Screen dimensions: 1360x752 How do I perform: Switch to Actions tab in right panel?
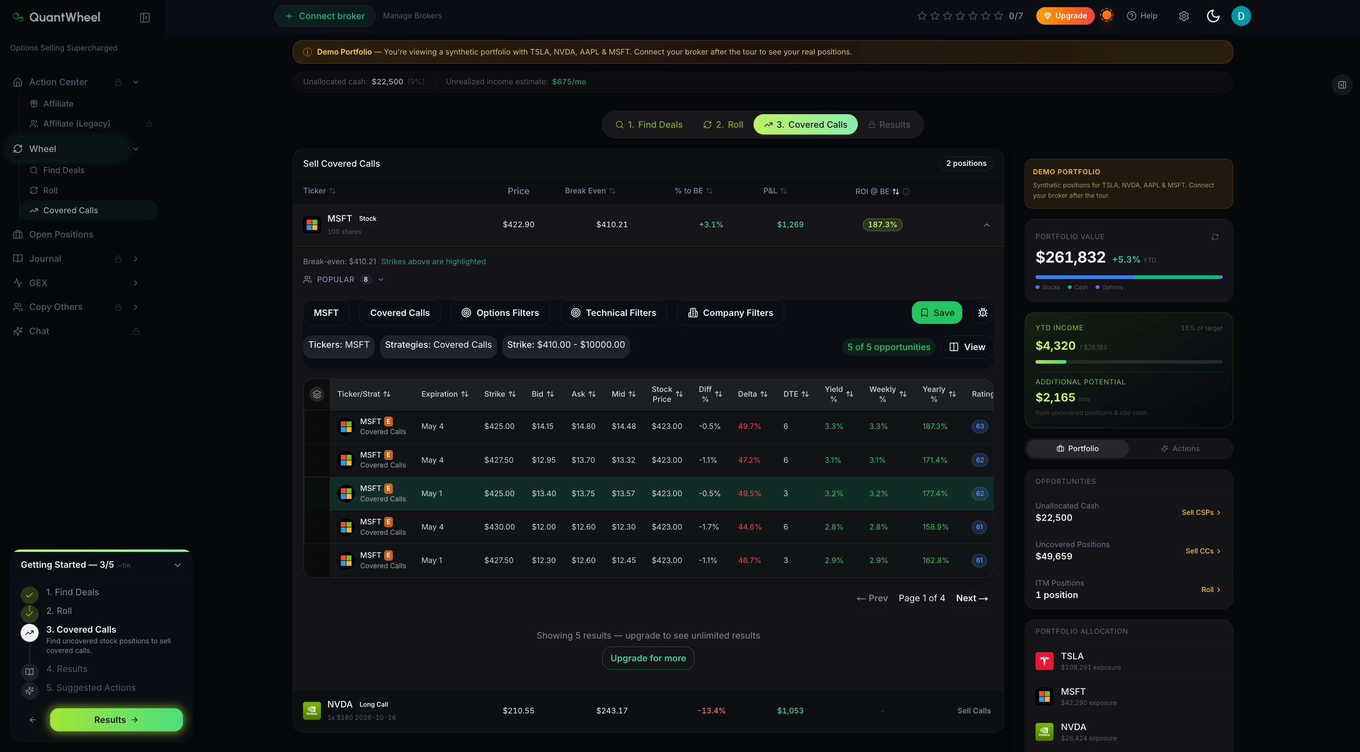(x=1180, y=448)
